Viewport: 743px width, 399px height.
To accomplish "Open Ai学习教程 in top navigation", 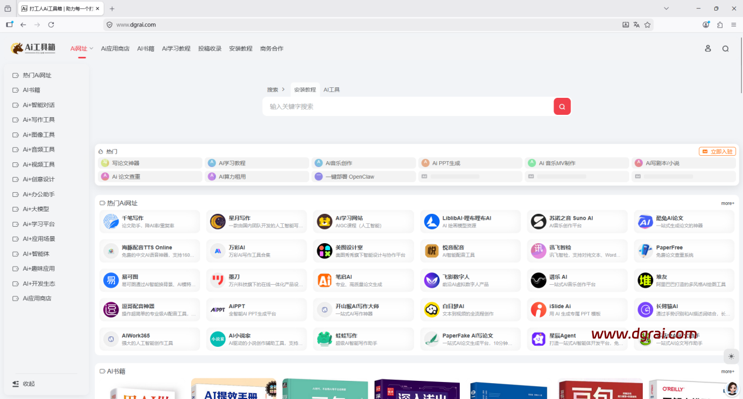I will [176, 49].
